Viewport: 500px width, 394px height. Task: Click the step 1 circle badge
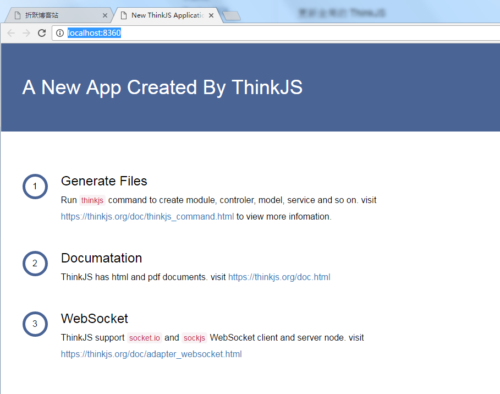35,187
